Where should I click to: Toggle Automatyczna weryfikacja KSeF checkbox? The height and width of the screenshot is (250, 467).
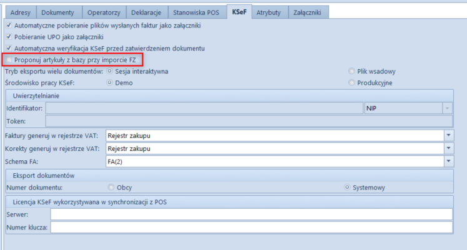pos(9,48)
